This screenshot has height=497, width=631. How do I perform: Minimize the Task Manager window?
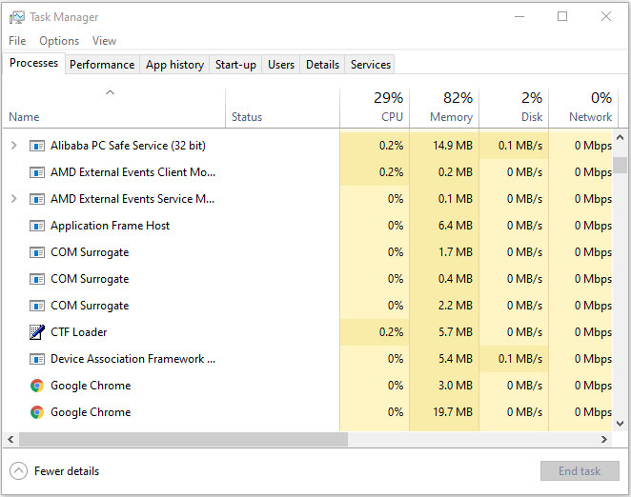(519, 16)
